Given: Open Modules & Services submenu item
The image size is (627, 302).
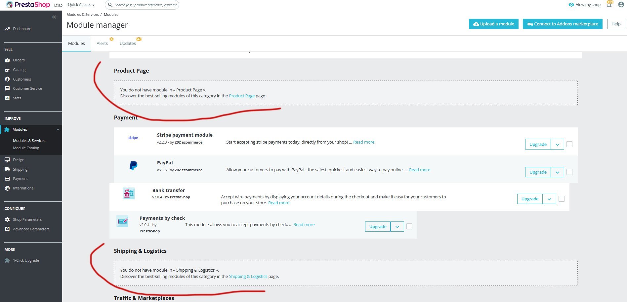Looking at the screenshot, I should click(x=29, y=141).
